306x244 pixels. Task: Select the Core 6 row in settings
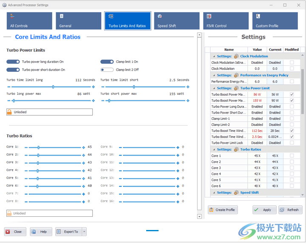pos(255,186)
